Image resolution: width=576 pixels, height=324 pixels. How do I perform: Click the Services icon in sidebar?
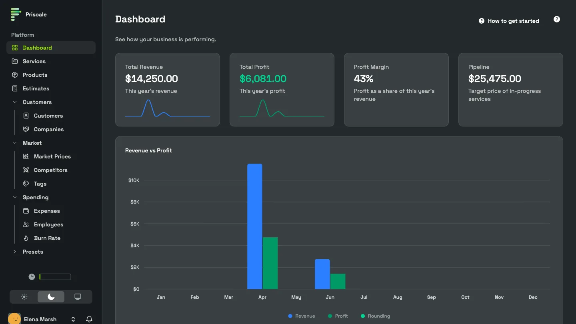(x=15, y=61)
